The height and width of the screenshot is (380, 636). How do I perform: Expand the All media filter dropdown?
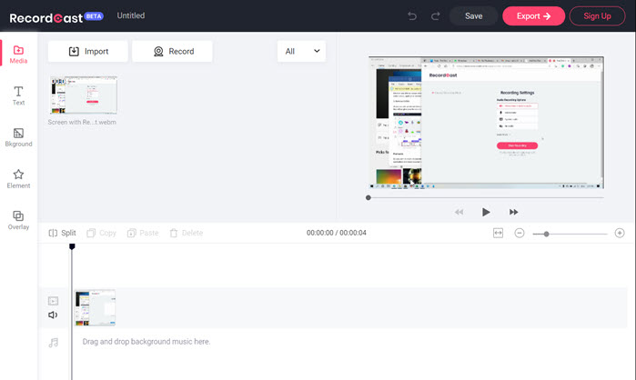point(301,51)
